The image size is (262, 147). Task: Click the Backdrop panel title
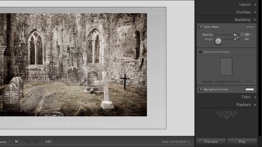(x=243, y=20)
